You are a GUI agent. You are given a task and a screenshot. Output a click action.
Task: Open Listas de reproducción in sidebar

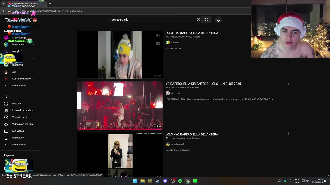(x=20, y=110)
